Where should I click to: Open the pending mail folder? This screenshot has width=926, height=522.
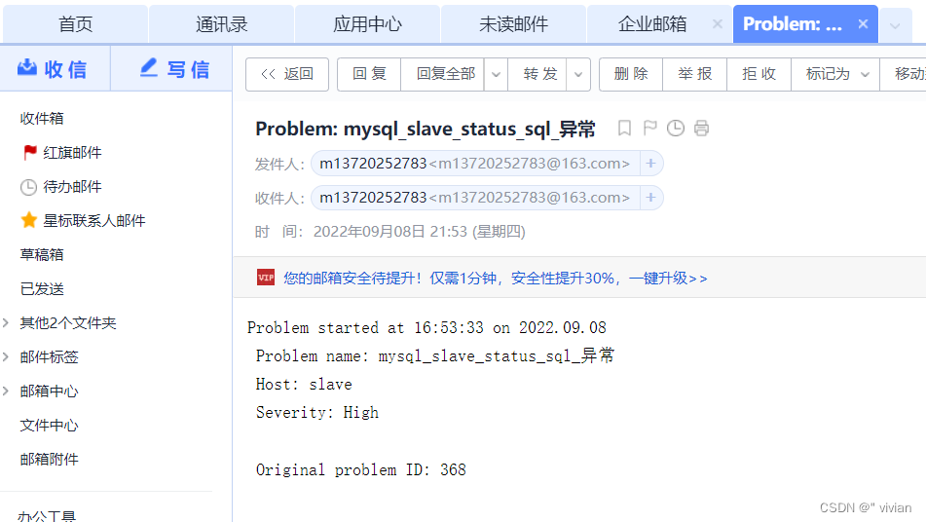tap(61, 187)
